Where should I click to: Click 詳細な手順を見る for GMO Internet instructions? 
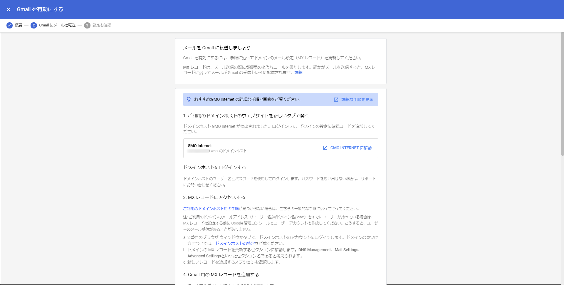click(357, 99)
